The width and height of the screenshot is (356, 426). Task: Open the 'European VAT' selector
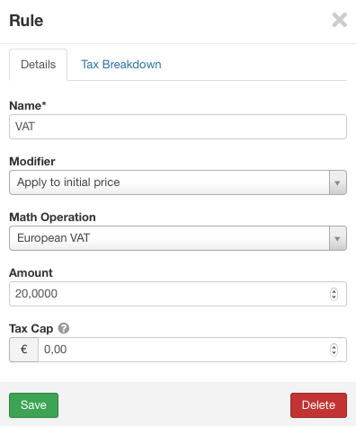(x=178, y=238)
